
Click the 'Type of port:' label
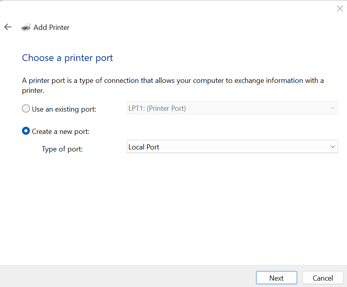click(62, 149)
